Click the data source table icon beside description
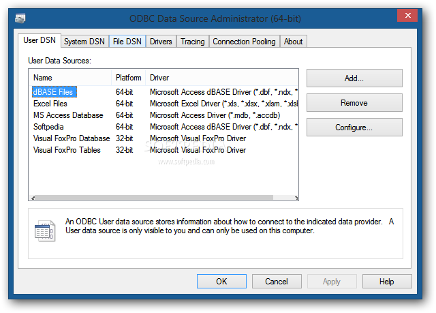 pos(45,230)
